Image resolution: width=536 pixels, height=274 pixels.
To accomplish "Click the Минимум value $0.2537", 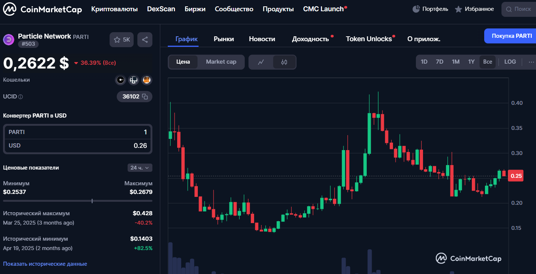I will pos(15,192).
